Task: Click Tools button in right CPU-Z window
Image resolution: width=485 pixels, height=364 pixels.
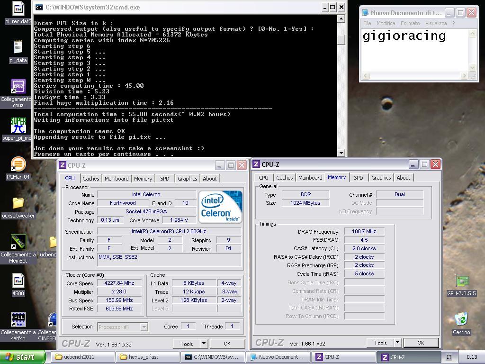Action: point(380,343)
